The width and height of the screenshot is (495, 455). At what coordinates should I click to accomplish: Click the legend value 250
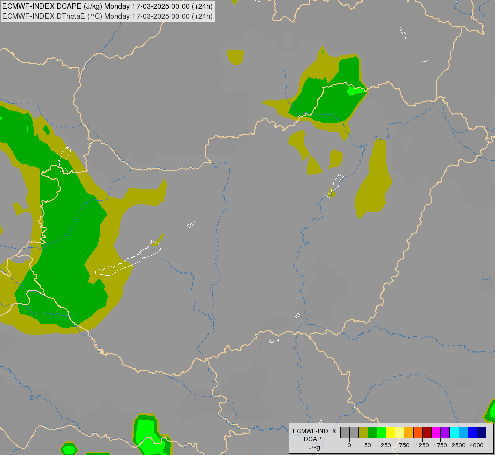(x=386, y=445)
